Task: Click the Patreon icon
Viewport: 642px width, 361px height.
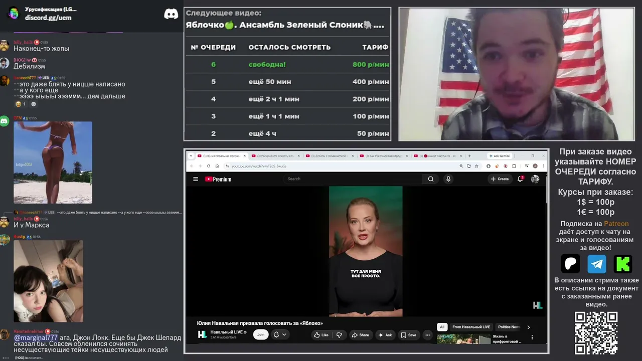Action: pos(570,264)
